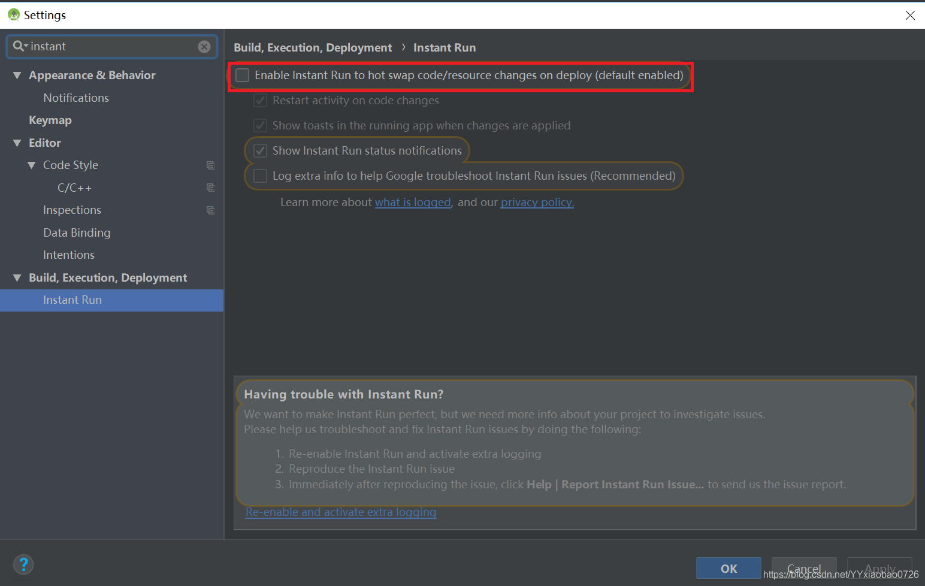Screen dimensions: 925x586
Task: Open Inspections settings
Action: pyautogui.click(x=72, y=210)
